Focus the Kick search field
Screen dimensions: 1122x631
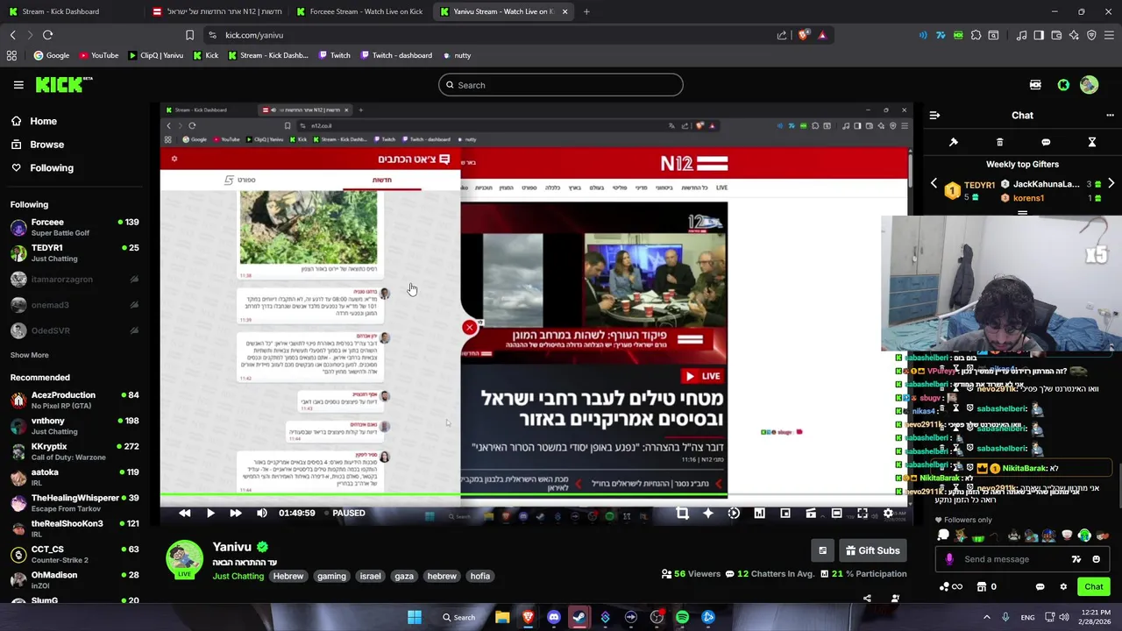pos(561,85)
